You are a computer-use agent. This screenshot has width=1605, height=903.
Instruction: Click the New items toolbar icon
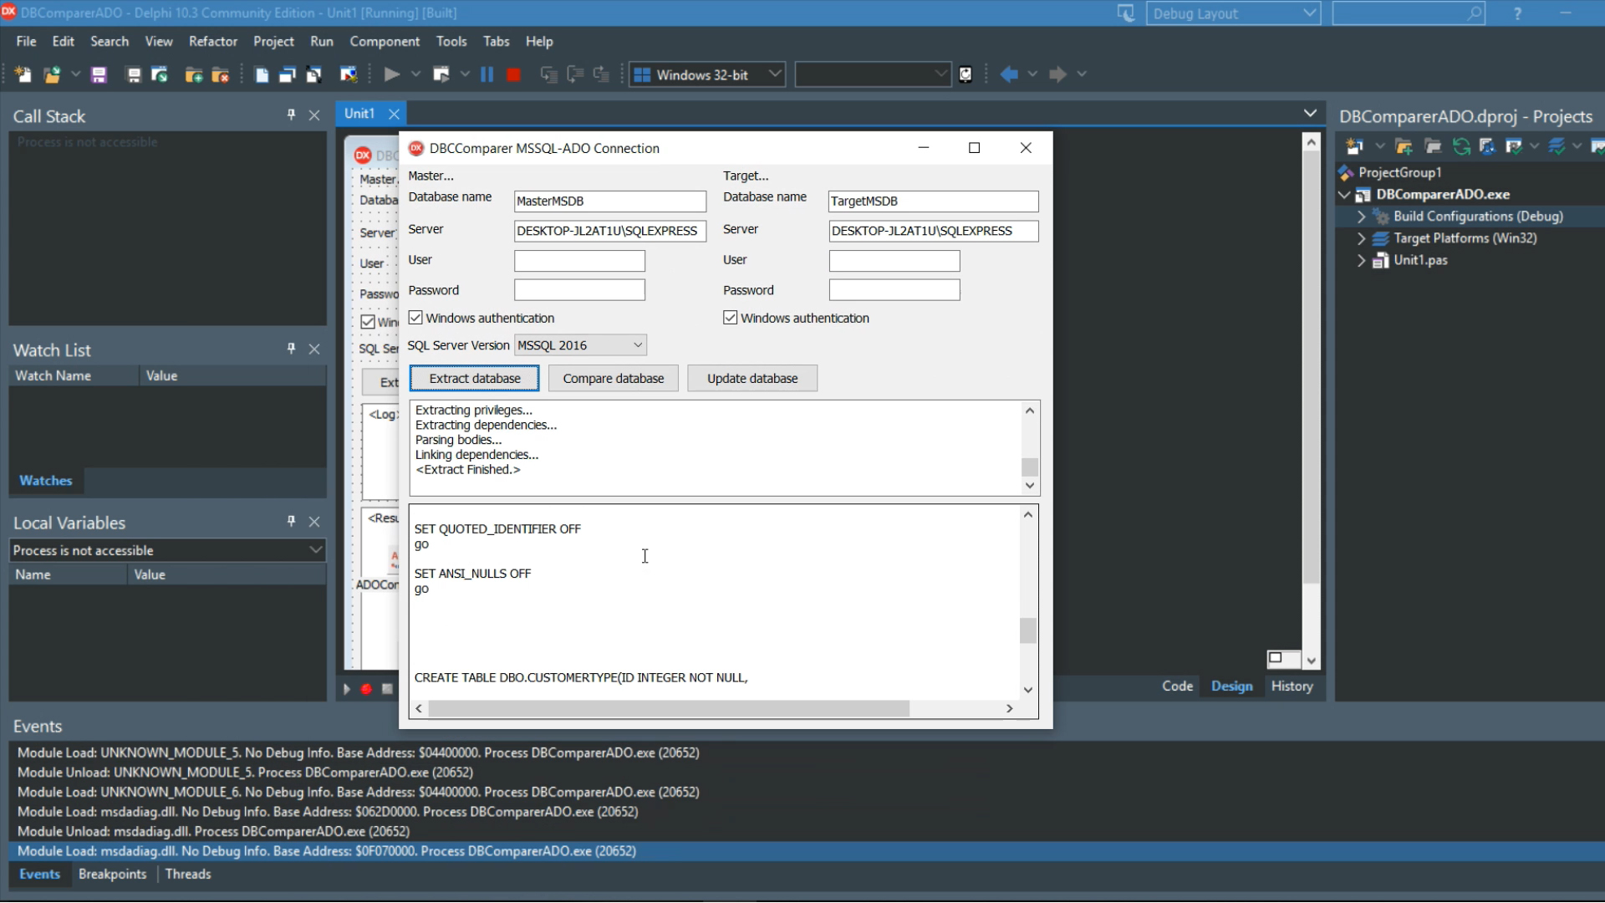click(23, 74)
